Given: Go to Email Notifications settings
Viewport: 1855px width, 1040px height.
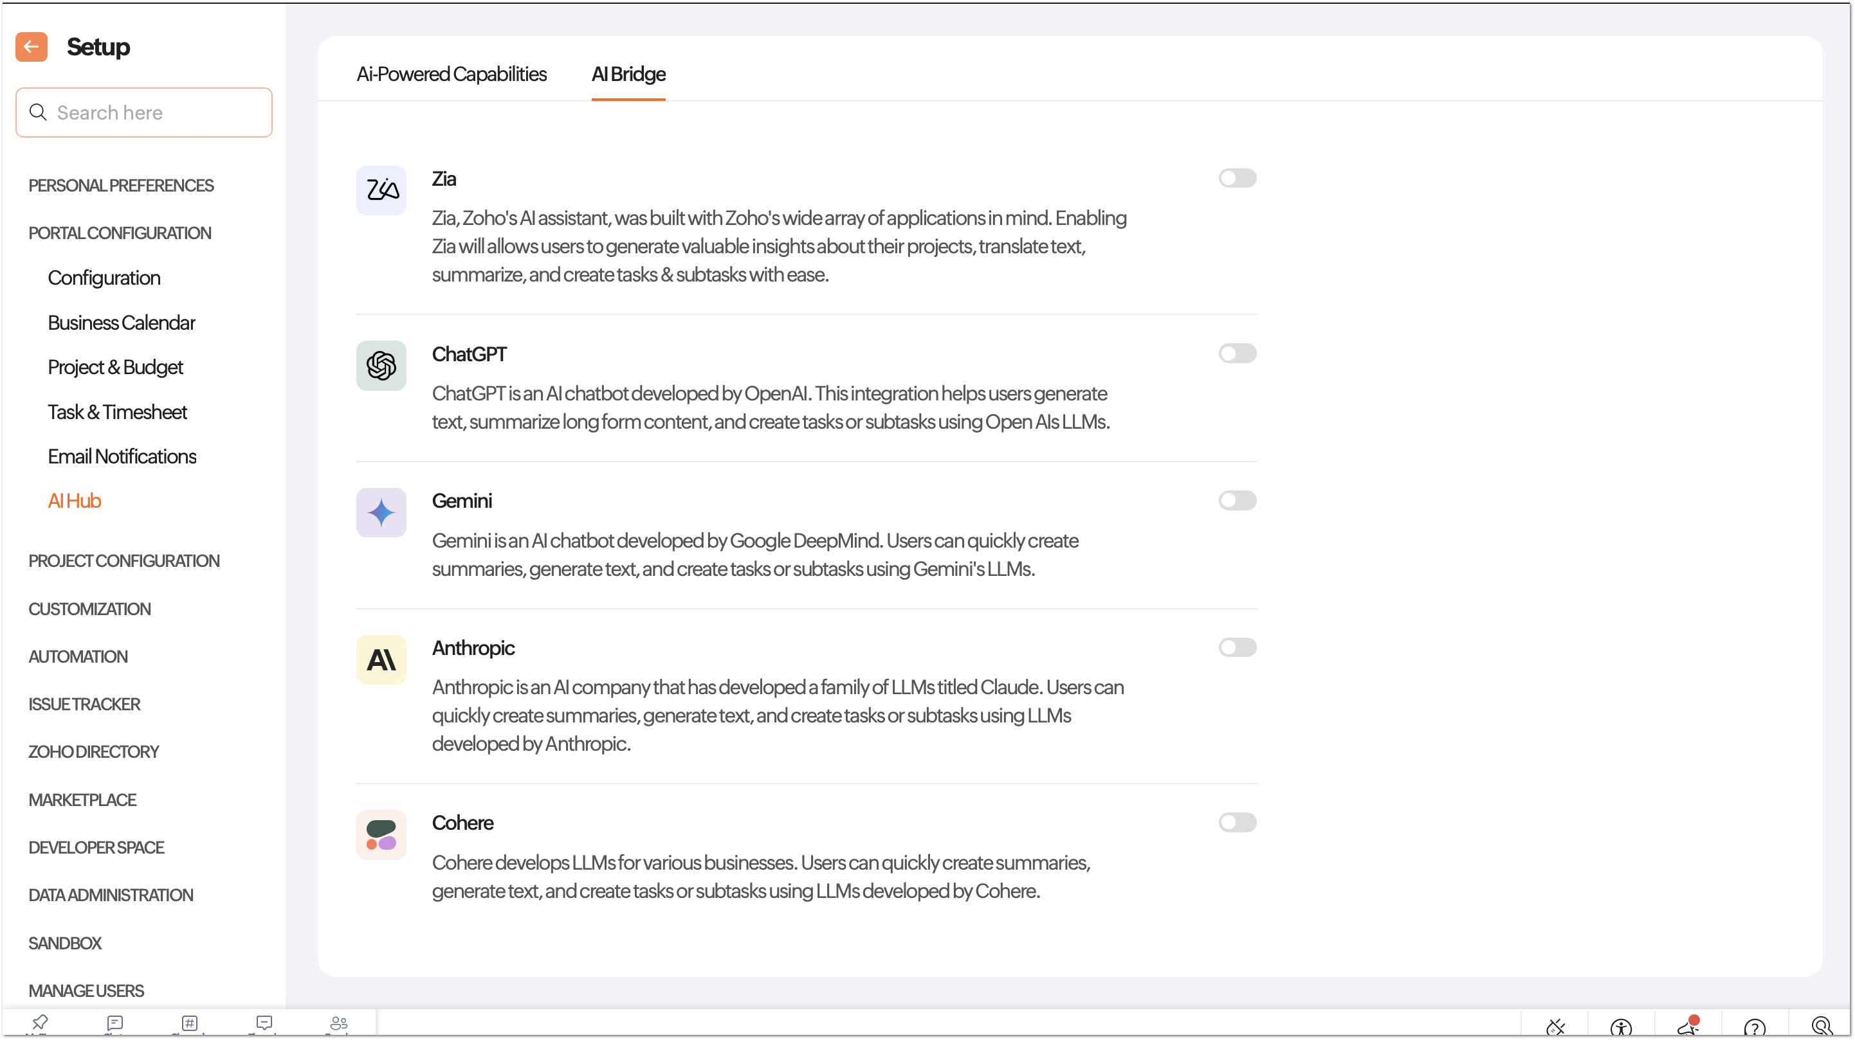Looking at the screenshot, I should [122, 457].
